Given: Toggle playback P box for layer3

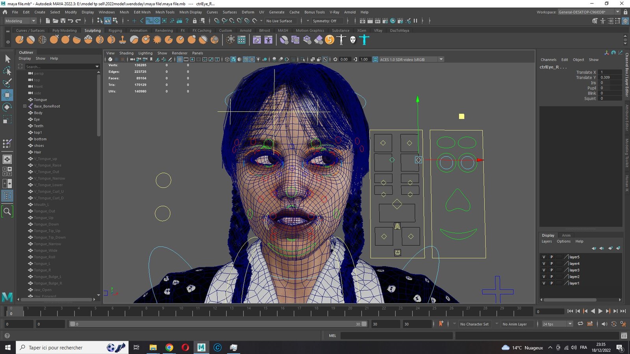Looking at the screenshot, I should tap(552, 270).
